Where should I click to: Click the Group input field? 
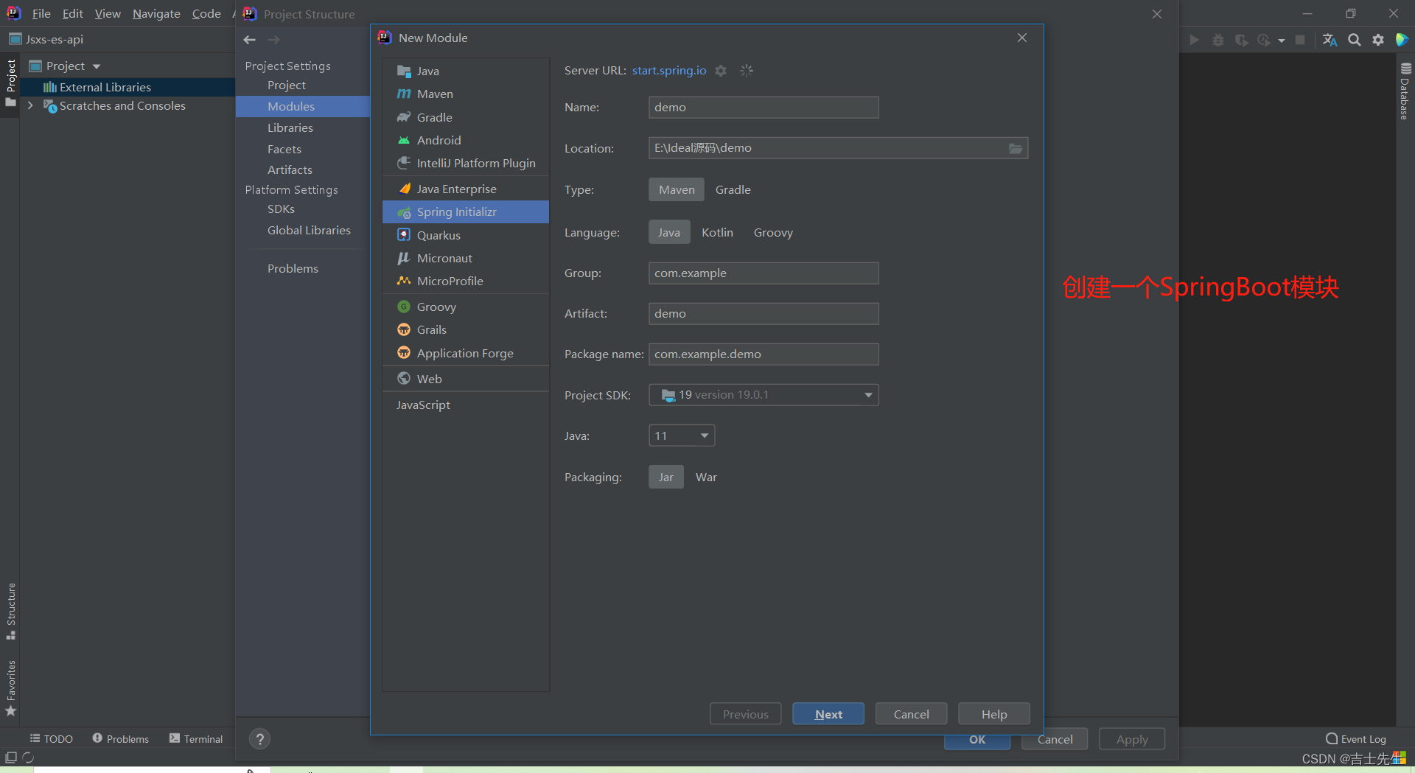tap(764, 273)
